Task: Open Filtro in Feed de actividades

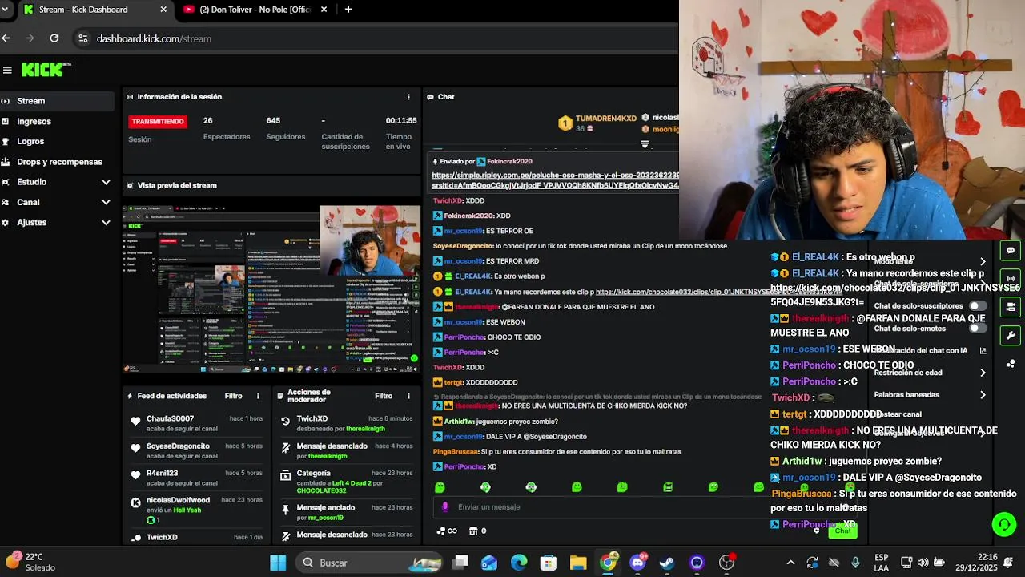Action: [x=233, y=396]
